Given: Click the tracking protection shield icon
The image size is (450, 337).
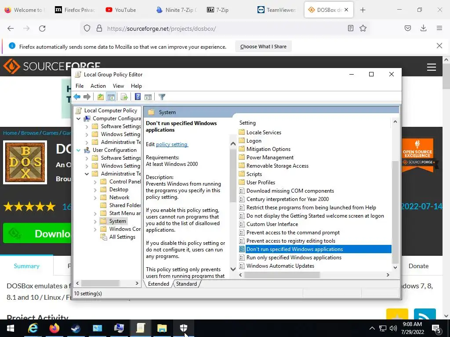Looking at the screenshot, I should click(x=87, y=28).
